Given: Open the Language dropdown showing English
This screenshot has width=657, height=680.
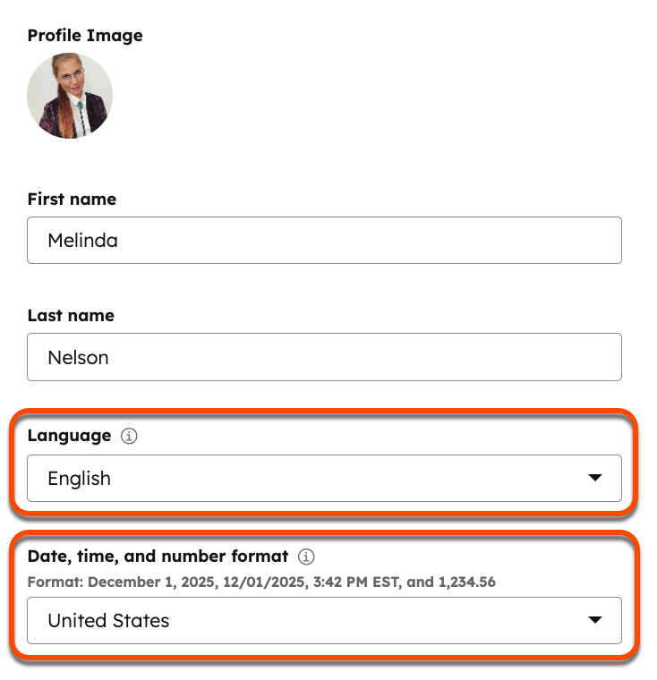Looking at the screenshot, I should 324,479.
